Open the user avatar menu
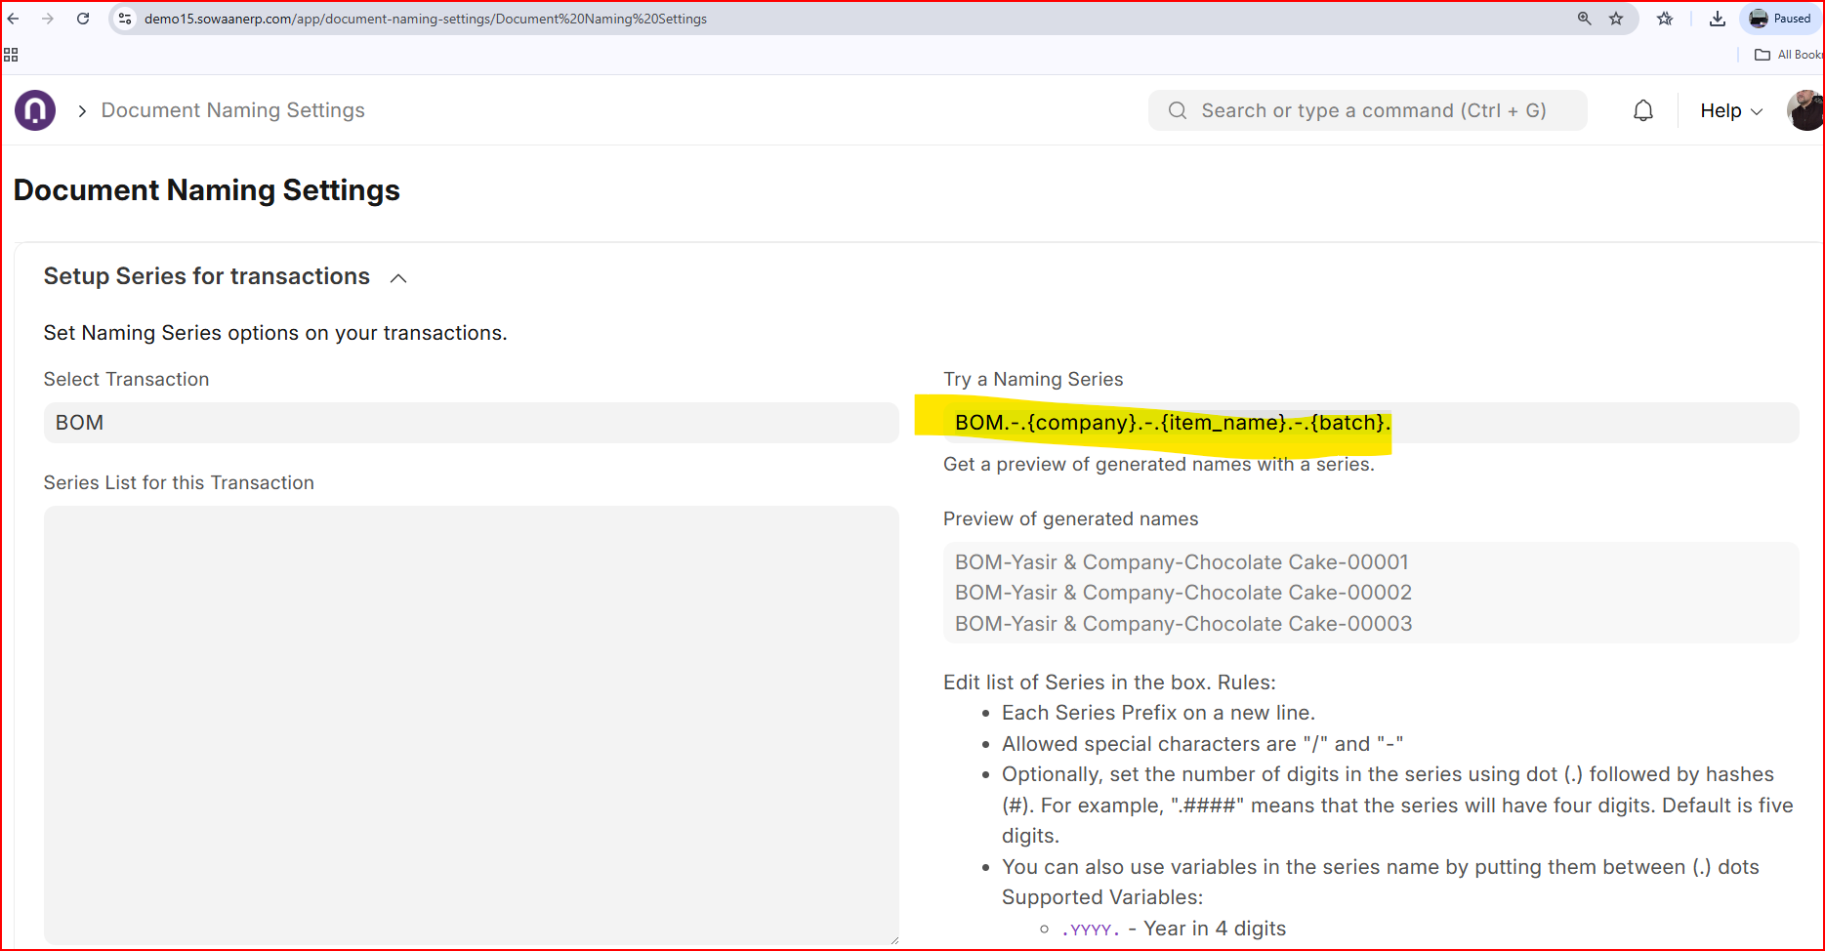 point(1805,110)
